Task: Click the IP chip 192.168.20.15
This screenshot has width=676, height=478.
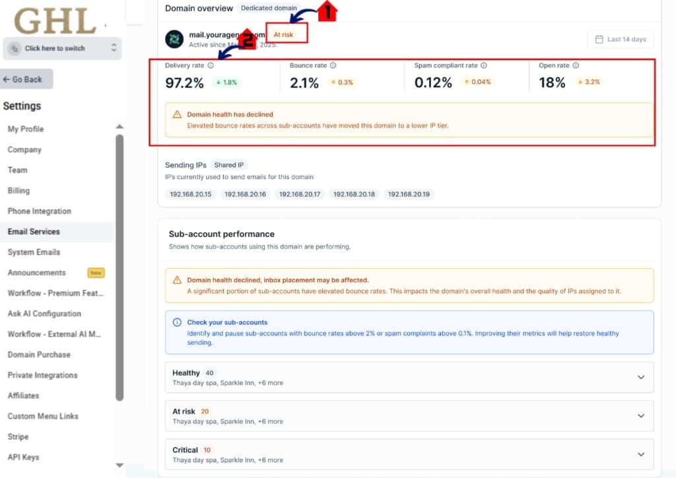Action: pos(191,194)
